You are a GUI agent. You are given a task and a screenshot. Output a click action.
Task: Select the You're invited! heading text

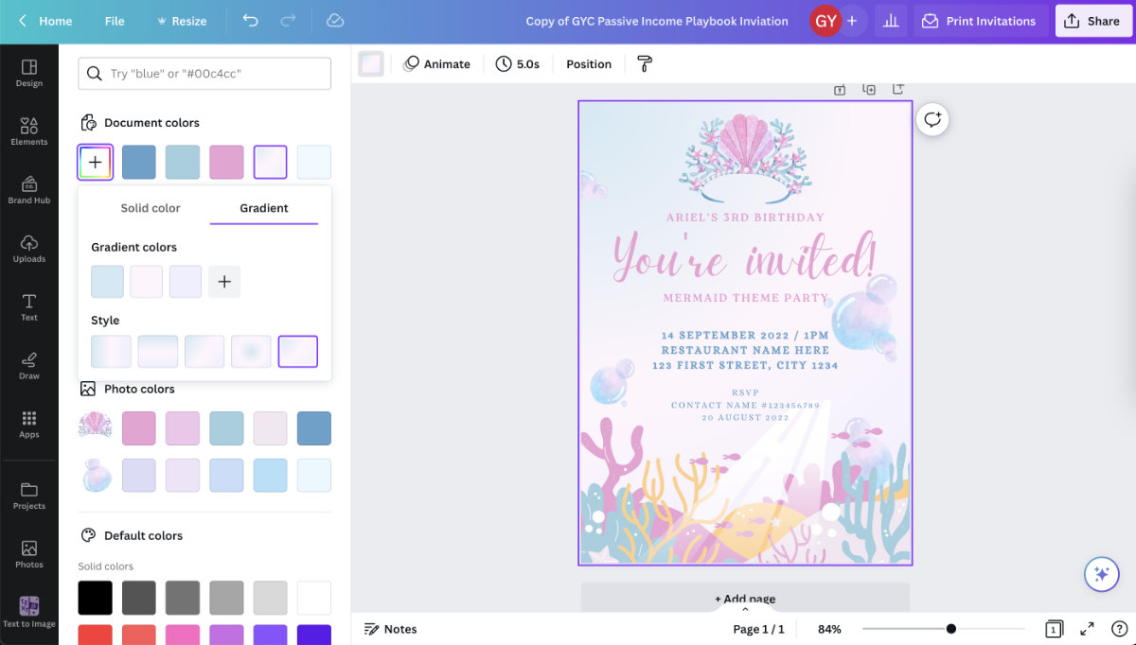coord(745,257)
